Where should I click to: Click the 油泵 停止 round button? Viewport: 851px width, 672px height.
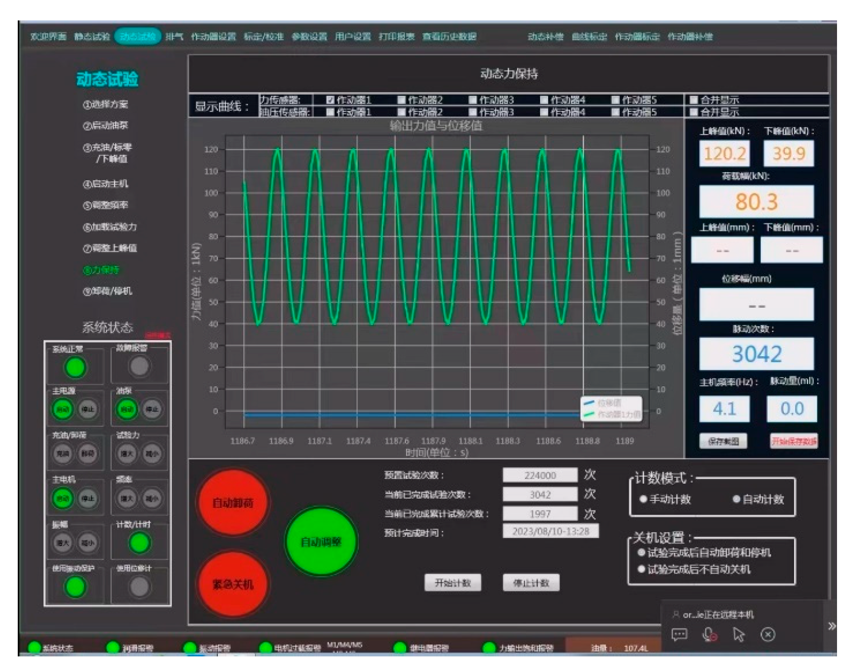click(152, 409)
